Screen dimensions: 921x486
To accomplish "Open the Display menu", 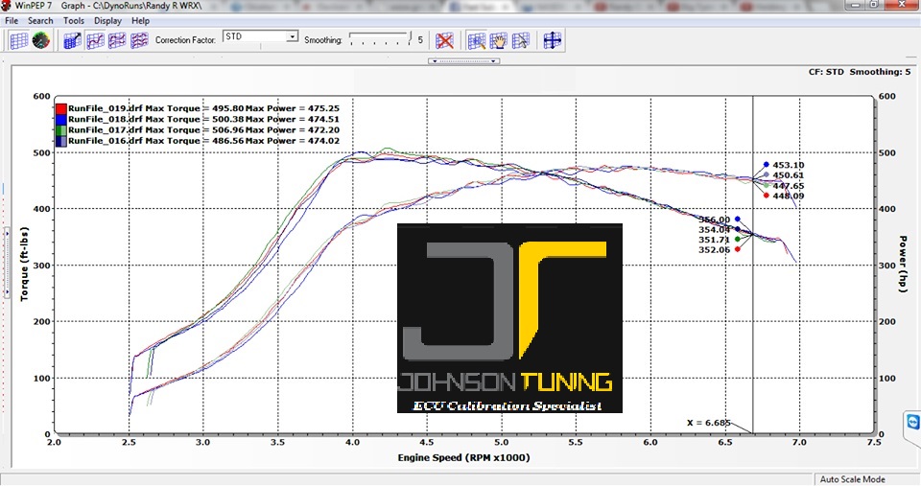I will (107, 20).
